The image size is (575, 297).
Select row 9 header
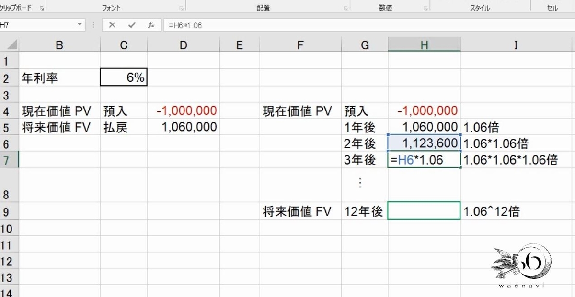9,211
